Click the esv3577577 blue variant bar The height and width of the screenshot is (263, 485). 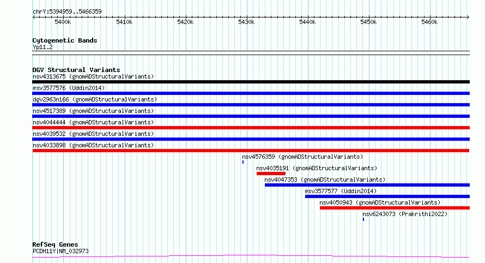coord(387,196)
